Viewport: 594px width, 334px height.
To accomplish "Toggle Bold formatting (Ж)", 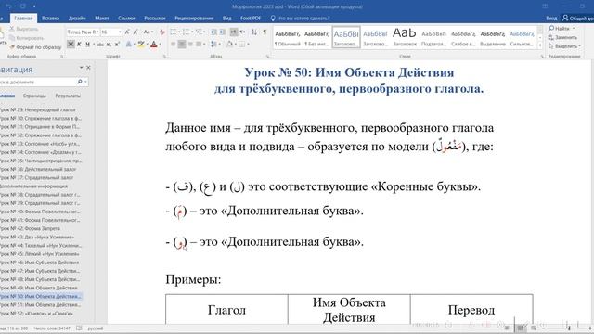I will click(71, 45).
